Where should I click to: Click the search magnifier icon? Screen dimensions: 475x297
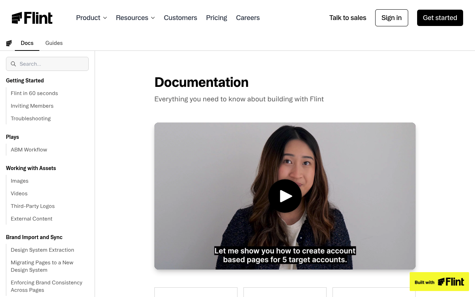13,64
